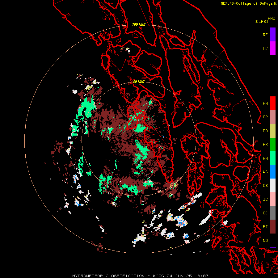The image size is (278, 278).
Task: Click the WS blue legend swatch
Action: point(273,172)
